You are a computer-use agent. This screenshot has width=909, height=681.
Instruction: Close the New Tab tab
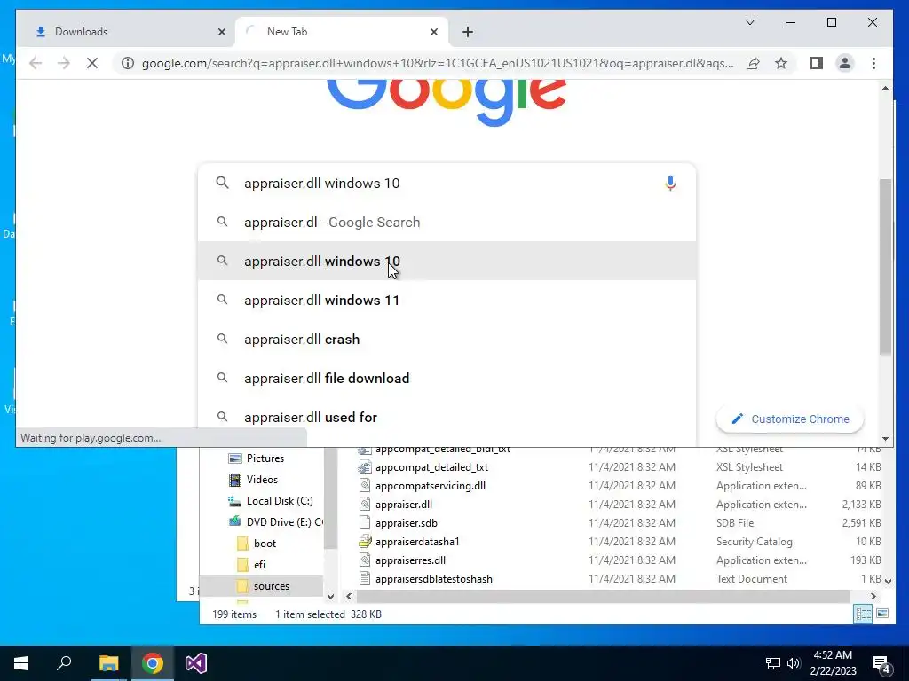[433, 32]
